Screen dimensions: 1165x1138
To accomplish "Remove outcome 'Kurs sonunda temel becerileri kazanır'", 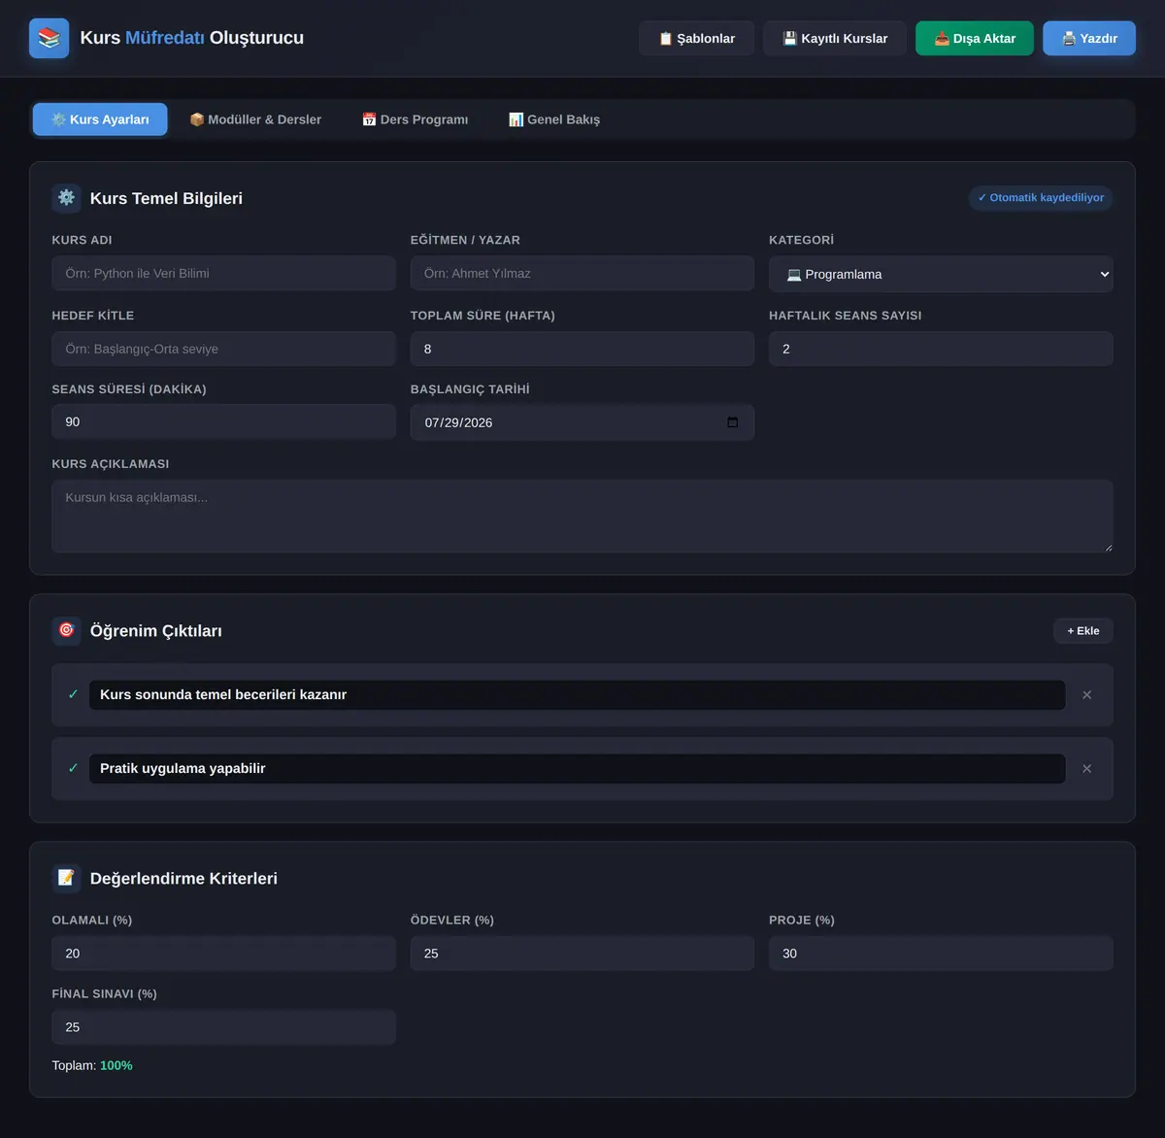I will (1086, 695).
